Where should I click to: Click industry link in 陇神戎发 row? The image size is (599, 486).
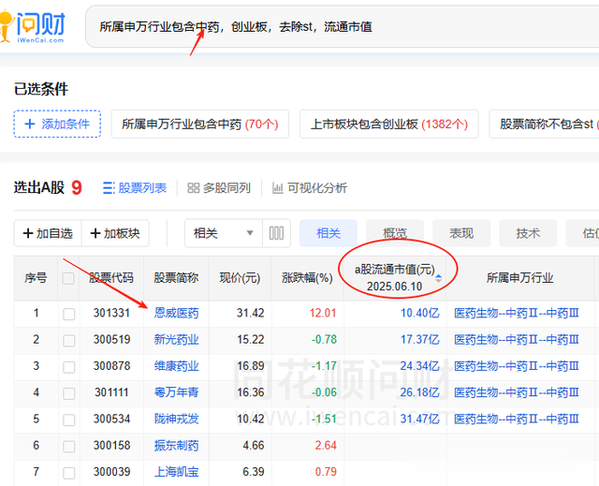517,420
